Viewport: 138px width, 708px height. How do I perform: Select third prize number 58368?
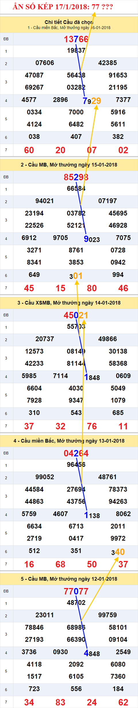point(118,363)
